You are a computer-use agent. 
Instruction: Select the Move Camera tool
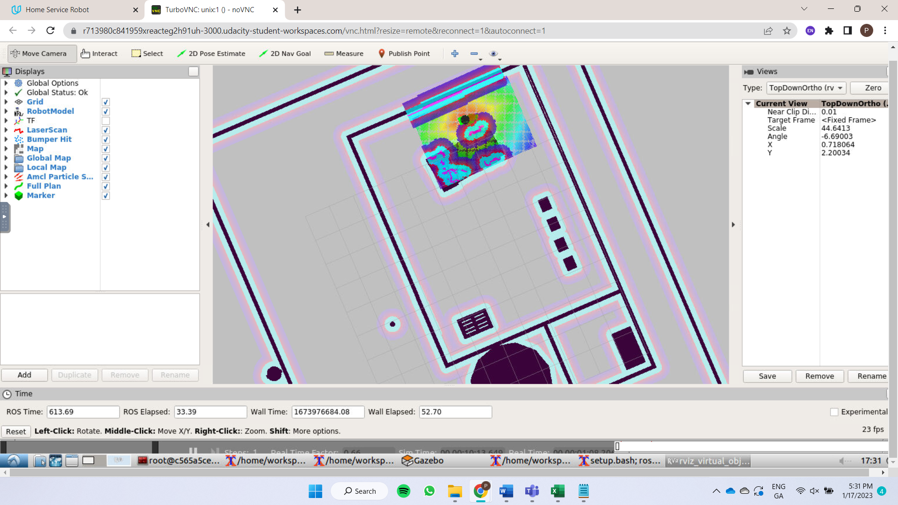[x=41, y=53]
